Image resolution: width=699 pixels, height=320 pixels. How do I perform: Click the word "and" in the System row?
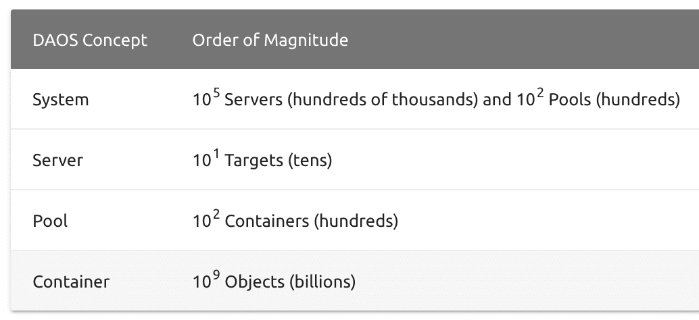click(498, 100)
